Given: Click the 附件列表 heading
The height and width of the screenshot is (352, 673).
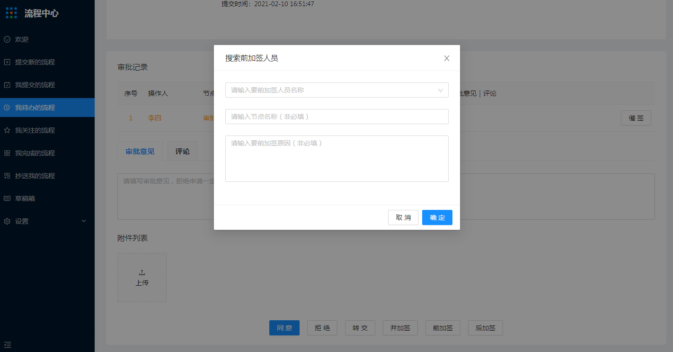Looking at the screenshot, I should tap(133, 238).
